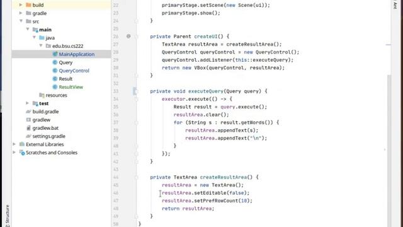Click primaryStage.show() statement

coord(191,13)
